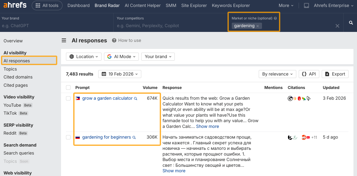Open the hamburger menu beside AI responses

[x=64, y=40]
